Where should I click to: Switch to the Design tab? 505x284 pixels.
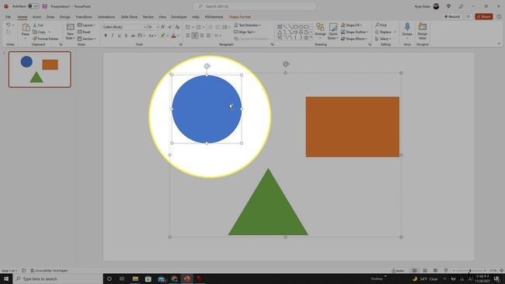pyautogui.click(x=64, y=17)
